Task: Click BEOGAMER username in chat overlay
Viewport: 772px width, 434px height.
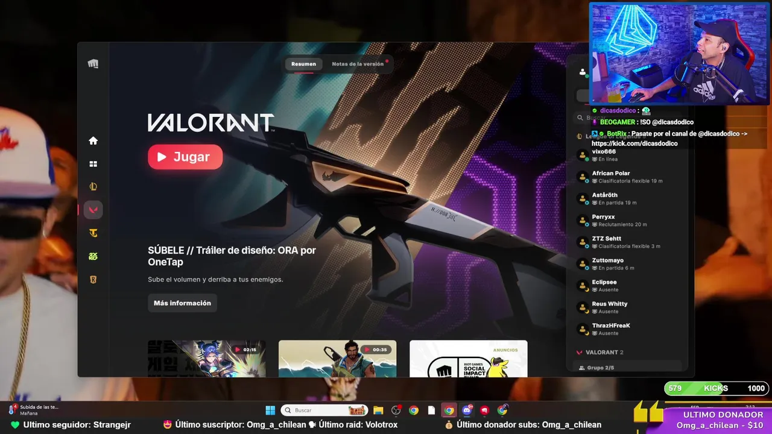Action: [618, 122]
